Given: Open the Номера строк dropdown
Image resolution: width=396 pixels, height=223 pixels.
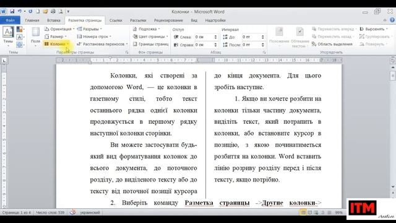Looking at the screenshot, I should 94,37.
